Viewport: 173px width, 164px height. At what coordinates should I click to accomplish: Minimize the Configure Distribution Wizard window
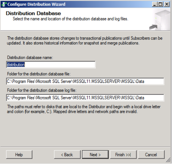click(155, 4)
